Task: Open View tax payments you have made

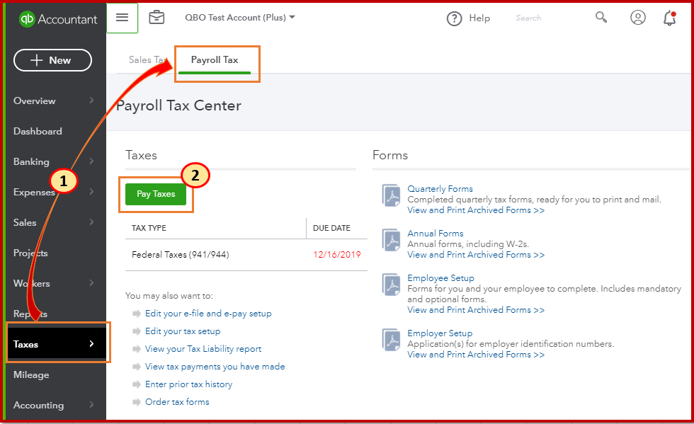Action: coord(215,367)
